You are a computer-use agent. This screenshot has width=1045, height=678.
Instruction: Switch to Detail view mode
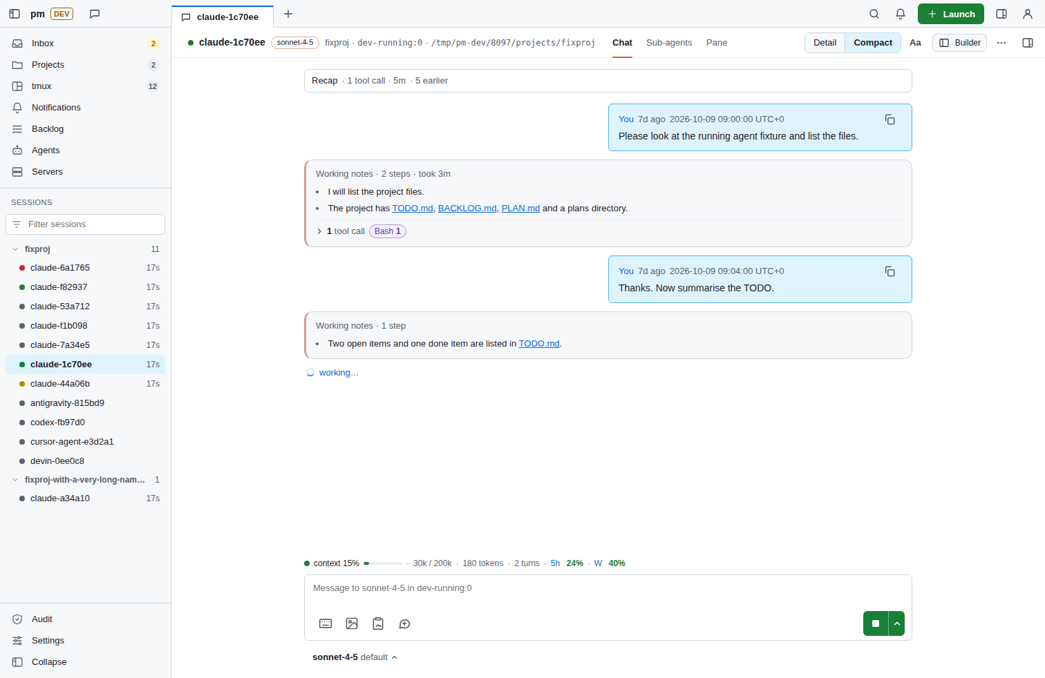[825, 43]
